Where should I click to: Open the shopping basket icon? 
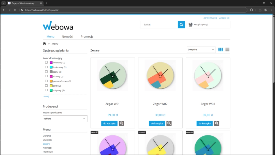[x=191, y=25]
